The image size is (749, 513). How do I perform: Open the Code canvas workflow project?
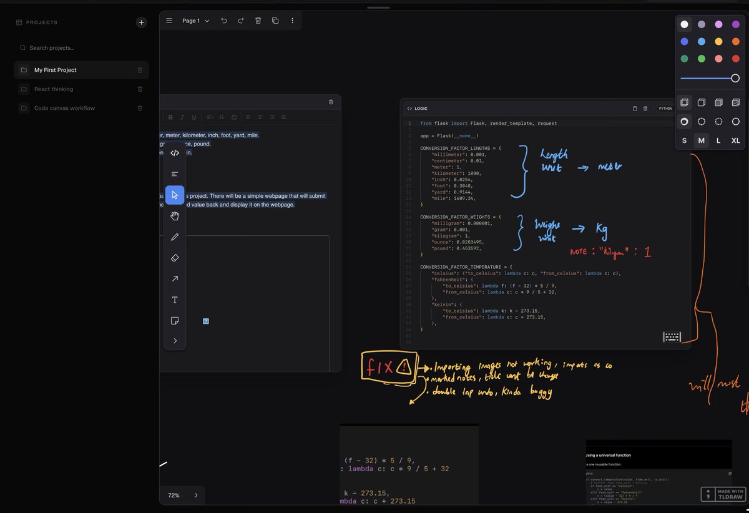(x=81, y=108)
